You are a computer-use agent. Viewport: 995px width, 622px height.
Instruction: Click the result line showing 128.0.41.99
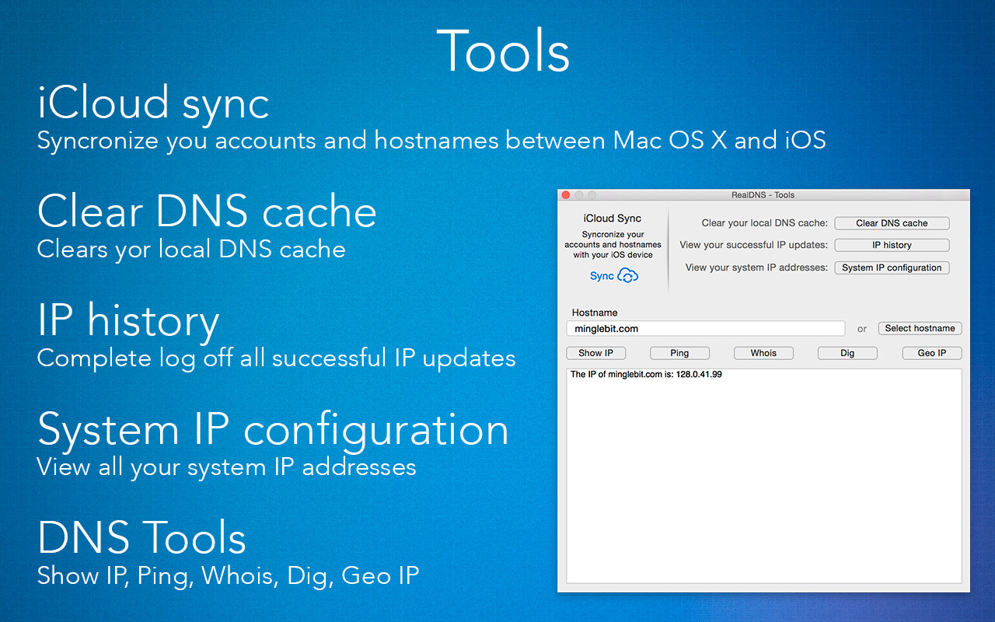(x=646, y=375)
